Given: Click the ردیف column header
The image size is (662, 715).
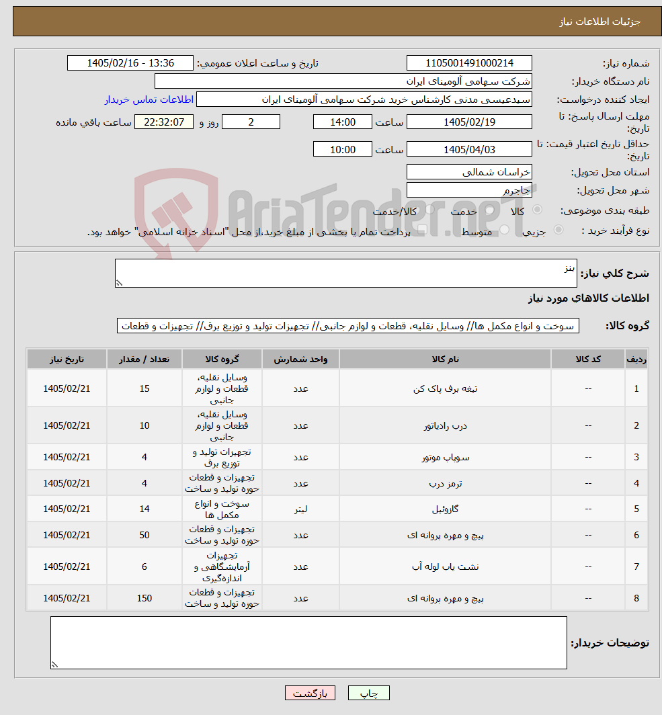Looking at the screenshot, I should coord(636,359).
